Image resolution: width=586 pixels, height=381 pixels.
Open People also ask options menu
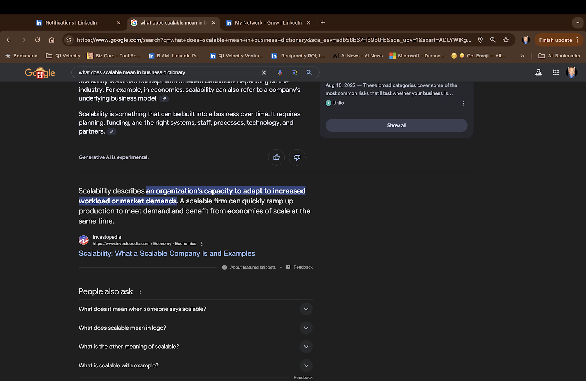tap(140, 292)
